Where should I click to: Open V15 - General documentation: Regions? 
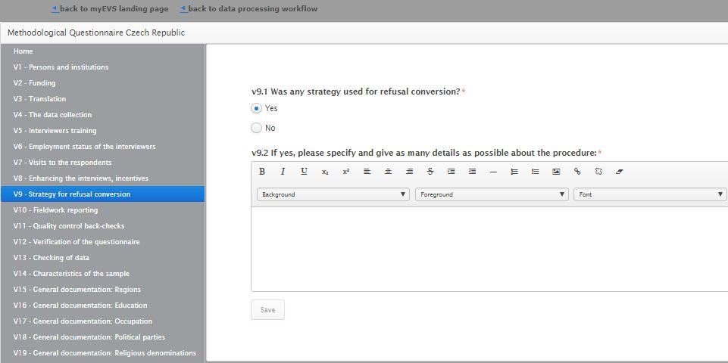(102, 290)
